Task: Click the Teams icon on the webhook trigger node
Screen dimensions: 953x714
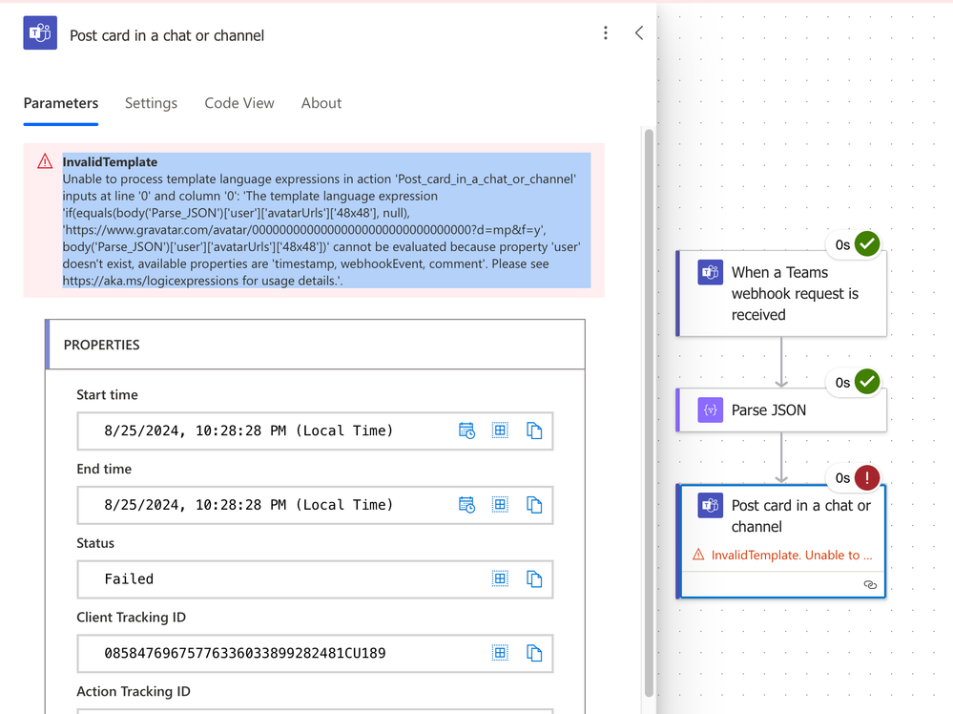Action: pos(710,272)
